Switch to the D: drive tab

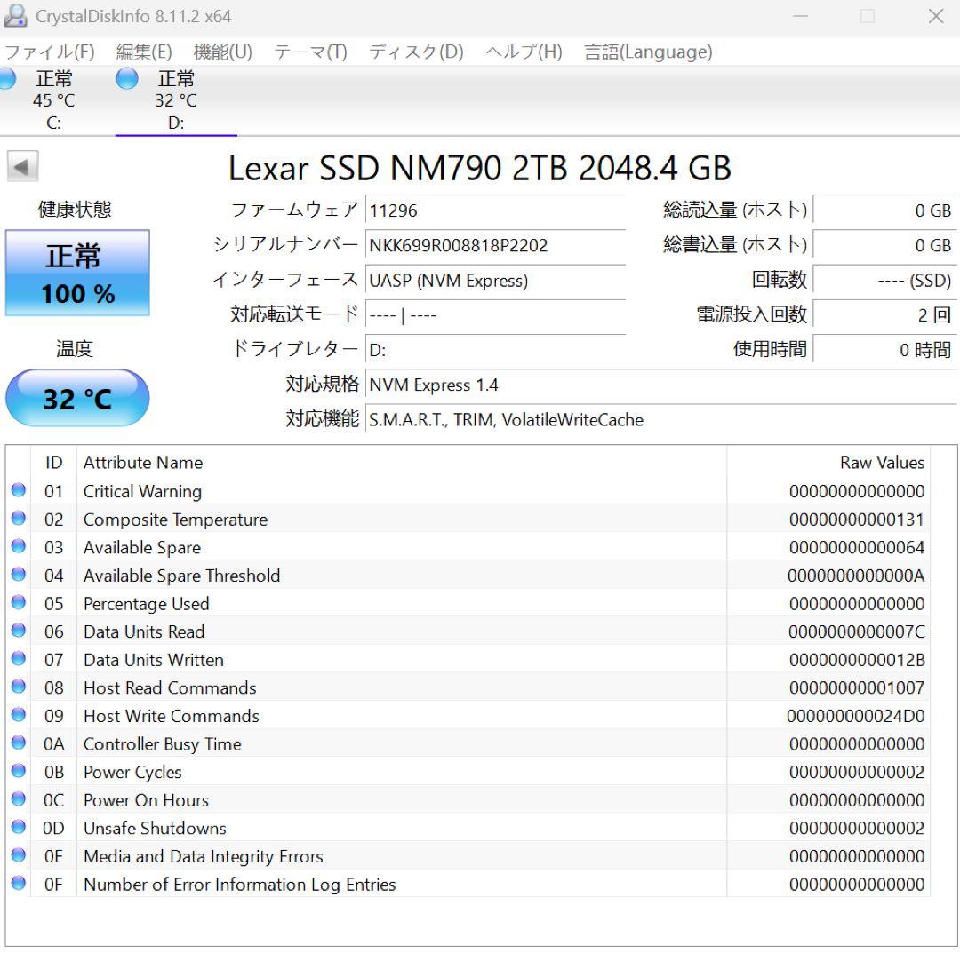[x=173, y=100]
